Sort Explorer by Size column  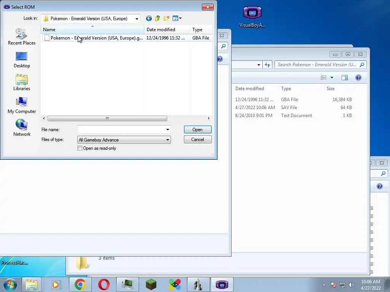tap(339, 89)
